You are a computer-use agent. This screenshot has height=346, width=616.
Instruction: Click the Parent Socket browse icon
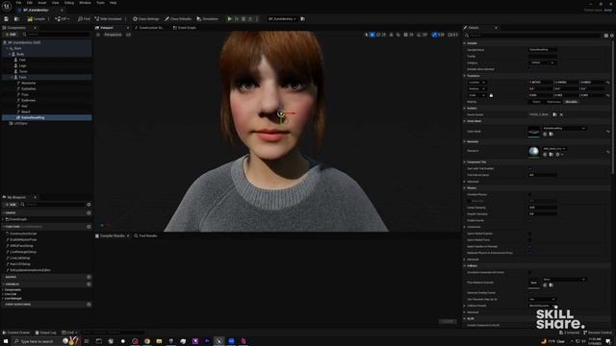click(554, 114)
